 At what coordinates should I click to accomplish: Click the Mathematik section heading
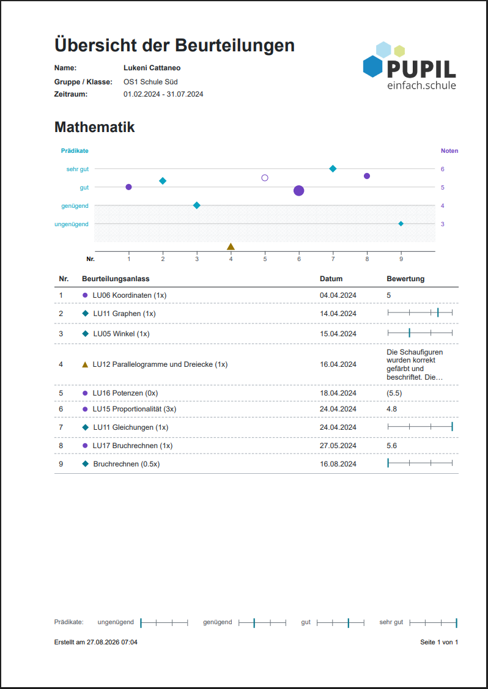coord(95,127)
